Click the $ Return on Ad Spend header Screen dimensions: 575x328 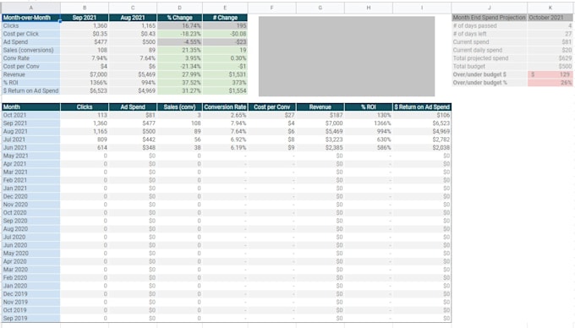tap(422, 107)
